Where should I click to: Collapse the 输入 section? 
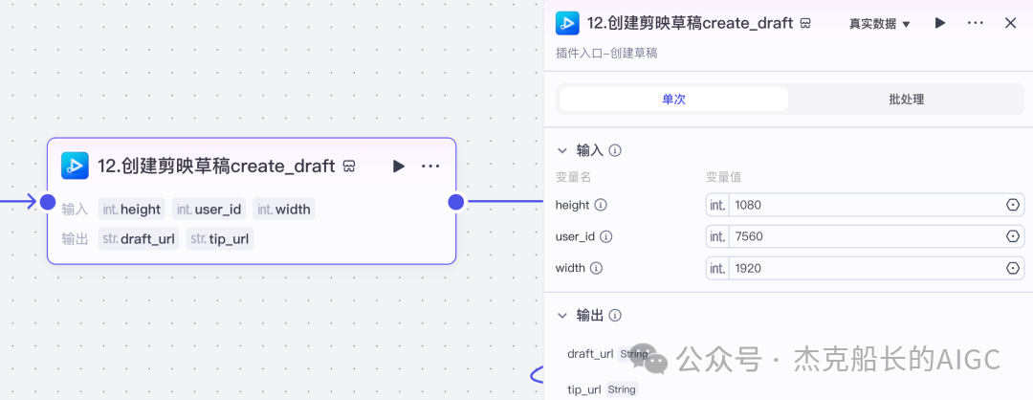pos(562,150)
